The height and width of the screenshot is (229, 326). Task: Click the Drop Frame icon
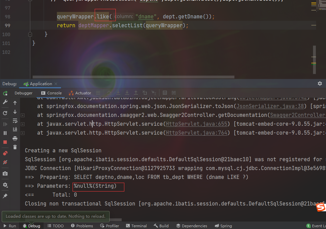pos(145,93)
